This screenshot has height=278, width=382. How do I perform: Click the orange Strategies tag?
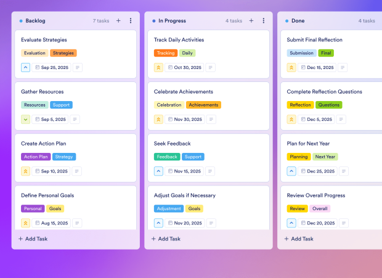63,53
